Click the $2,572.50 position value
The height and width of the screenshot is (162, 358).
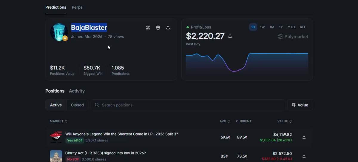pos(282,154)
